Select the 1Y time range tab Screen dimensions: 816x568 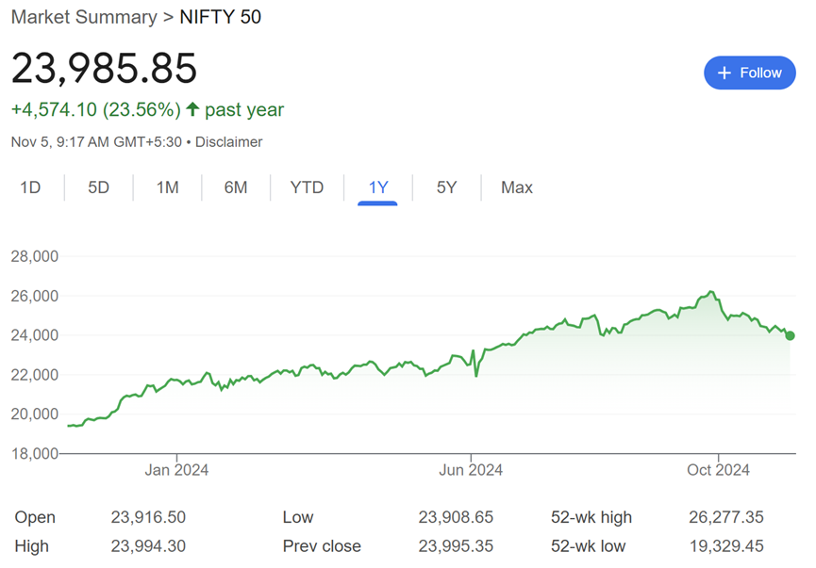tap(378, 187)
